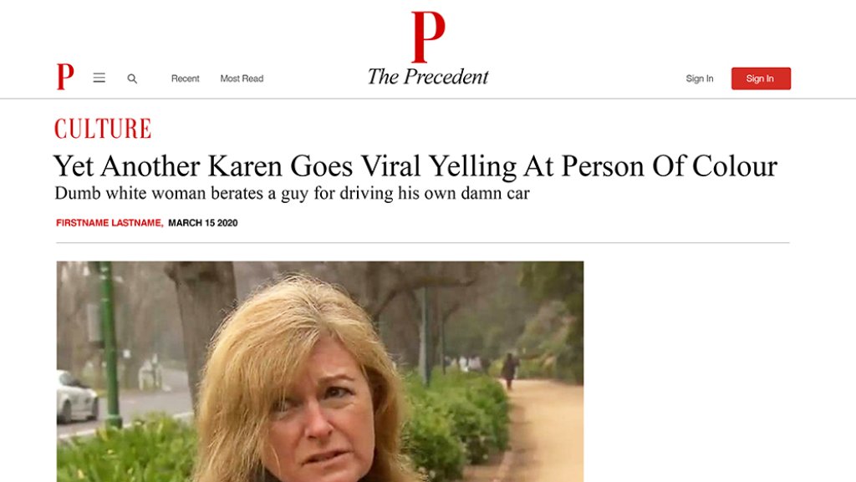The height and width of the screenshot is (482, 856).
Task: Click the small red P logo in navbar
Action: coord(64,77)
